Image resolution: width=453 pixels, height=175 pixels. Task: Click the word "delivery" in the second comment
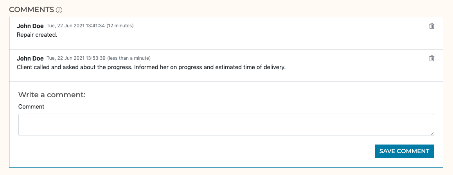pyautogui.click(x=275, y=67)
